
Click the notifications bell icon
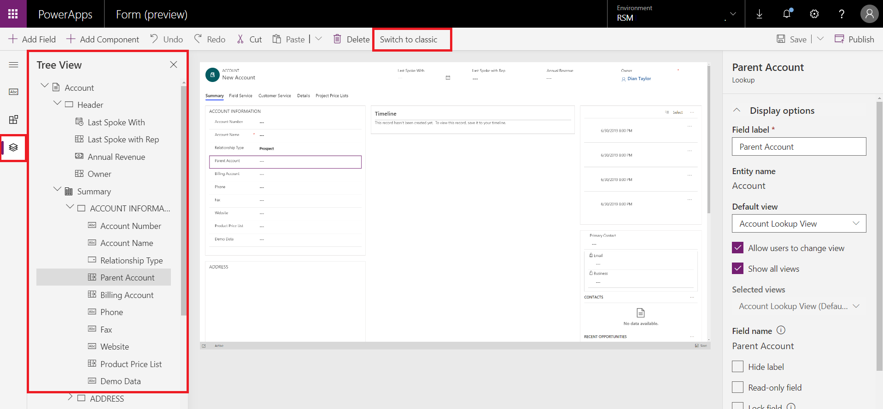pyautogui.click(x=787, y=14)
